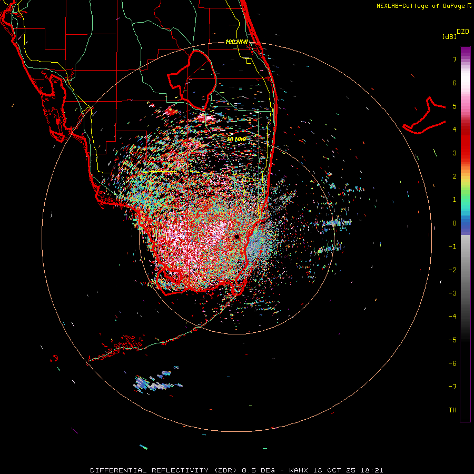Click the KAMX station identifier in caption
This screenshot has width=474, height=474.
tap(299, 470)
